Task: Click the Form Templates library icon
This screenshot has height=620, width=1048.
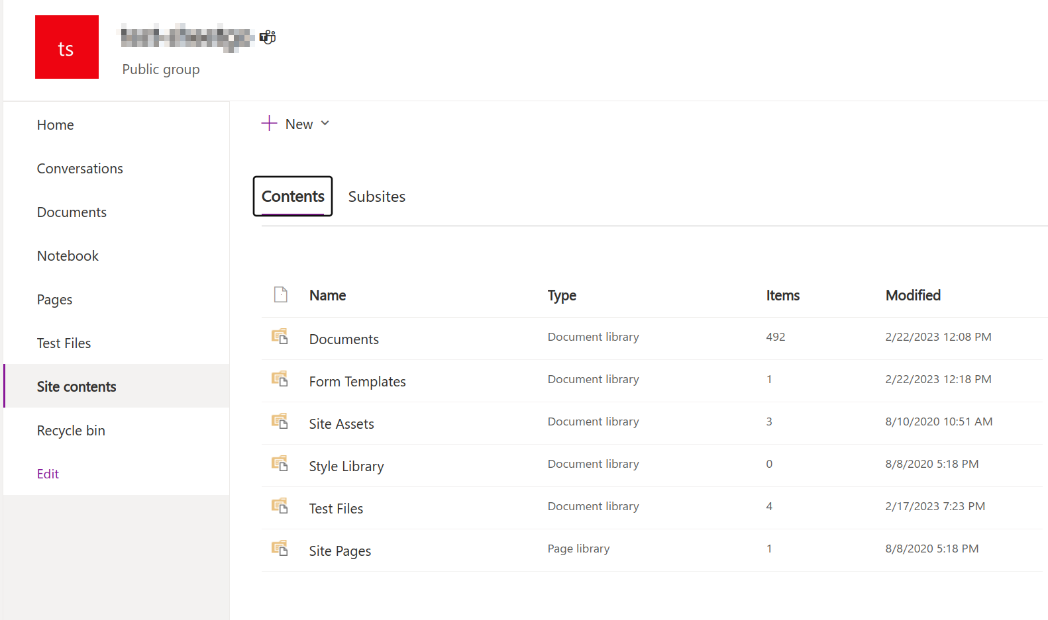Action: [x=280, y=379]
